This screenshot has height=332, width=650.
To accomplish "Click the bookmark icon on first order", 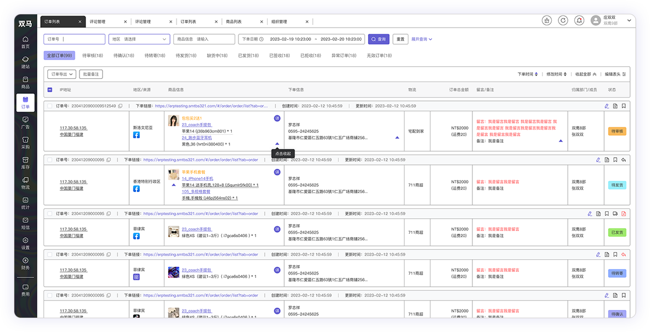I will tap(624, 106).
